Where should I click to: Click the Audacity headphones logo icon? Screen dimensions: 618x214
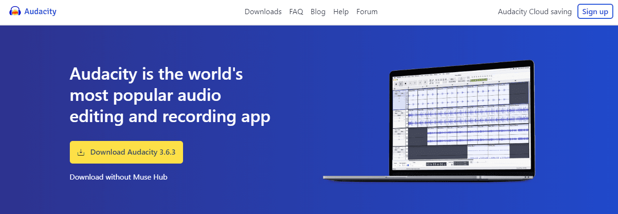15,12
